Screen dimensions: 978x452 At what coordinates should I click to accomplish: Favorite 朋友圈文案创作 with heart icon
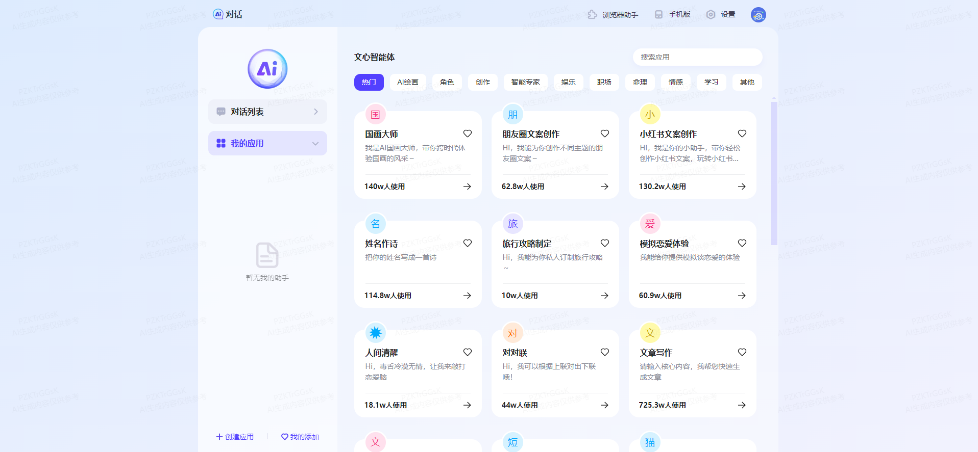605,134
